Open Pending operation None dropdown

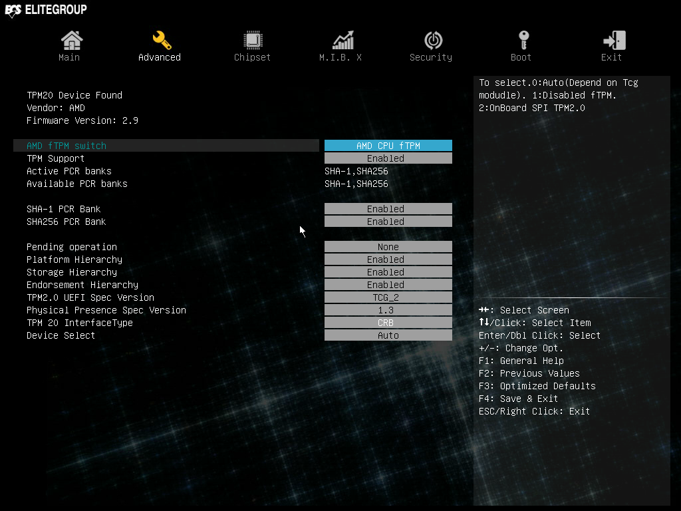point(388,247)
